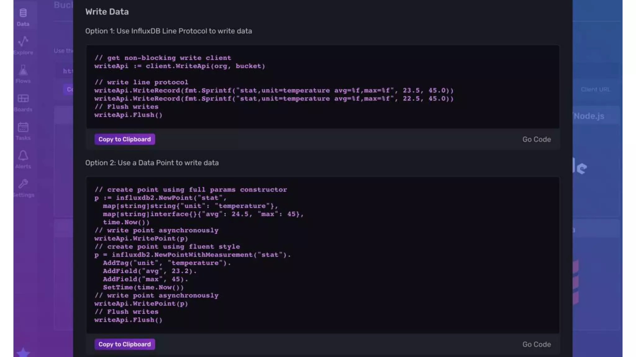Click the Option 1 Line Protocol subtitle
The height and width of the screenshot is (357, 636).
tap(168, 31)
